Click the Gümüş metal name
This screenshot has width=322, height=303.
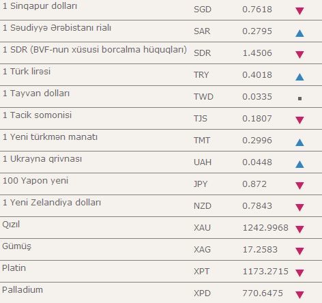(x=16, y=246)
